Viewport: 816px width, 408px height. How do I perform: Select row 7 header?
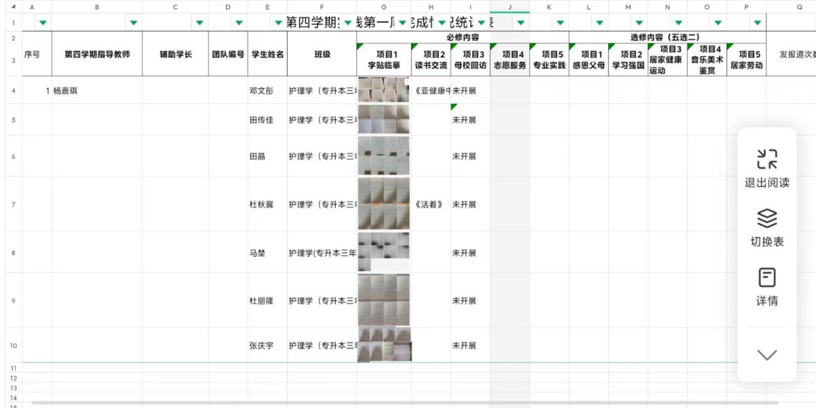pos(14,204)
